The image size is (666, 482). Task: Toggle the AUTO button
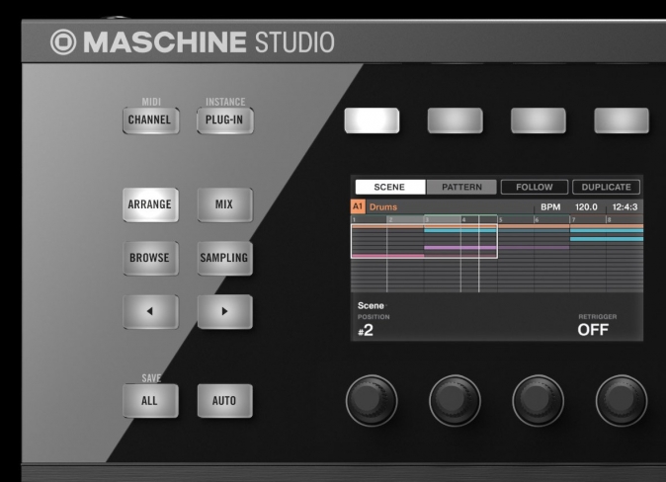pos(224,401)
